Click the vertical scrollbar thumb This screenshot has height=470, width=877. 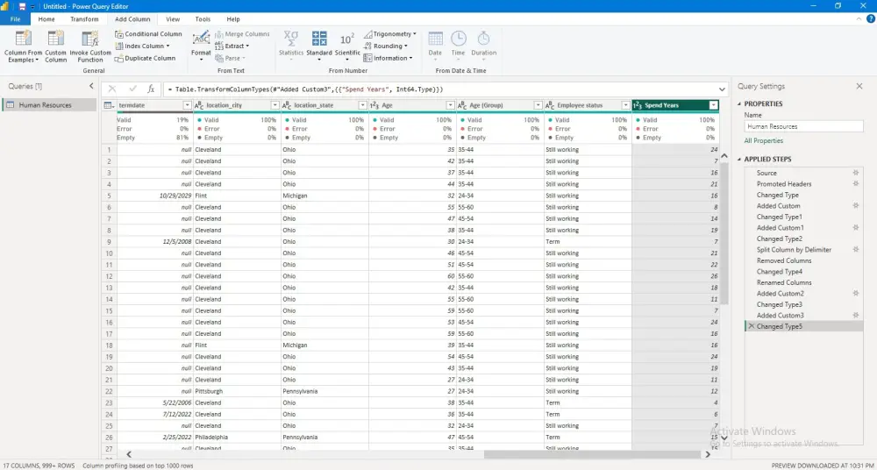coord(724,234)
